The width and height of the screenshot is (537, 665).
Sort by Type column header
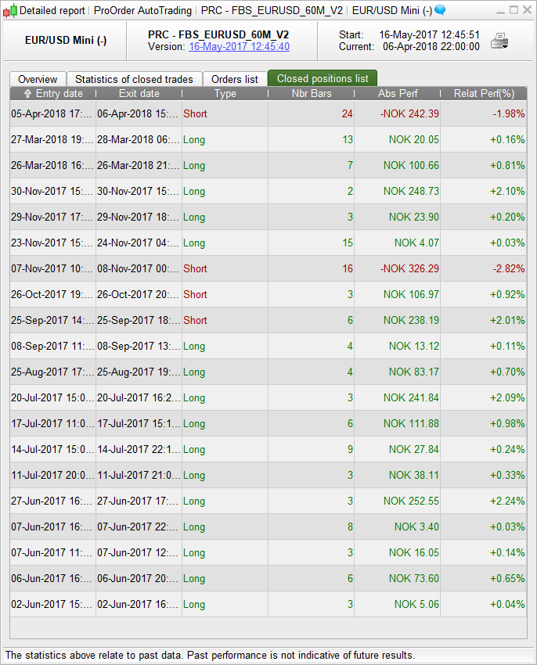[x=225, y=94]
